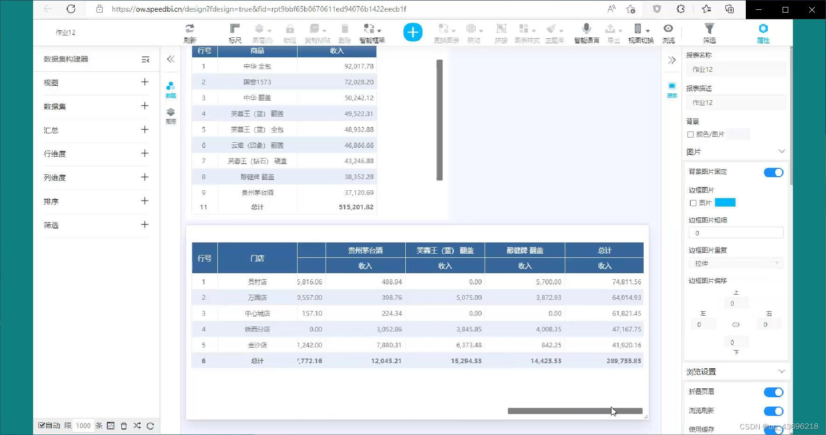Viewport: 826px width, 435px height.
Task: Click the 锁定 lock icon
Action: (x=290, y=29)
